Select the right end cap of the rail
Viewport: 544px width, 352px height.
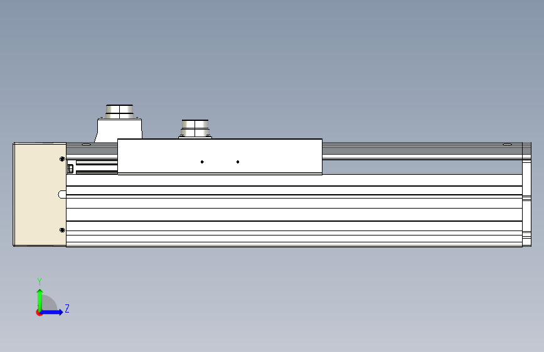coord(526,194)
